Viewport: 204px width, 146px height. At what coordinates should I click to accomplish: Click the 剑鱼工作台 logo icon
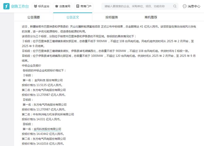pos(6,6)
